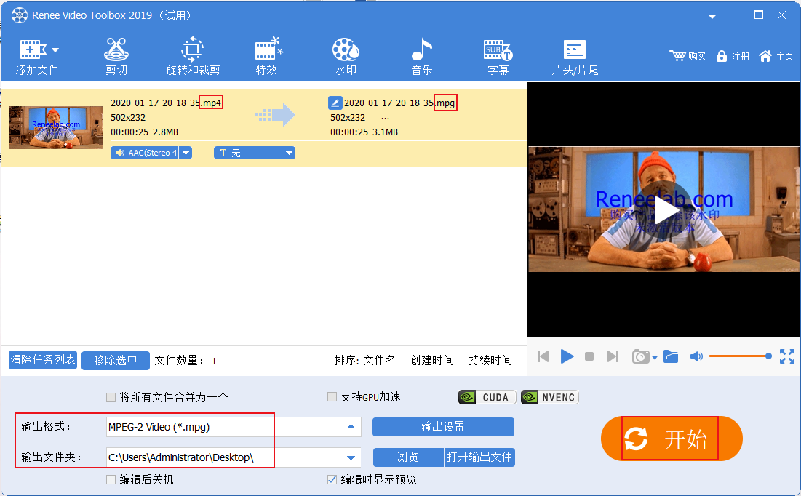Expand the output folder dropdown arrow
The height and width of the screenshot is (496, 801).
click(x=351, y=457)
